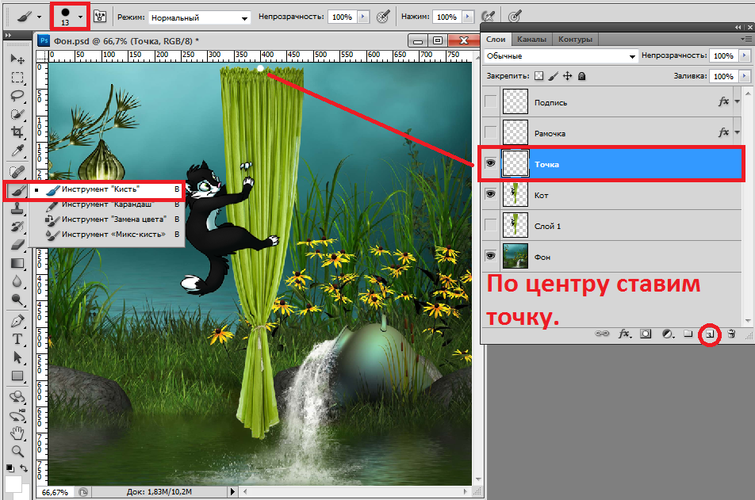Open the layer blend mode Обычные dropdown
This screenshot has width=755, height=500.
tap(561, 55)
